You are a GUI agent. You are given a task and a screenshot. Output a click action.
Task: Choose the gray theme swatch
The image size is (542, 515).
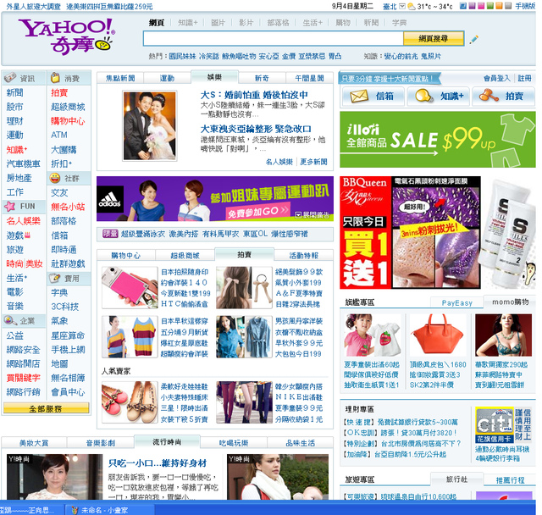point(508,6)
